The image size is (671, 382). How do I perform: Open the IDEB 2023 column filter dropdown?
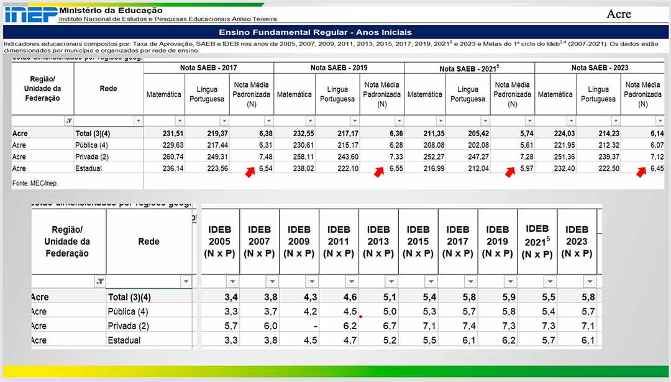point(590,281)
